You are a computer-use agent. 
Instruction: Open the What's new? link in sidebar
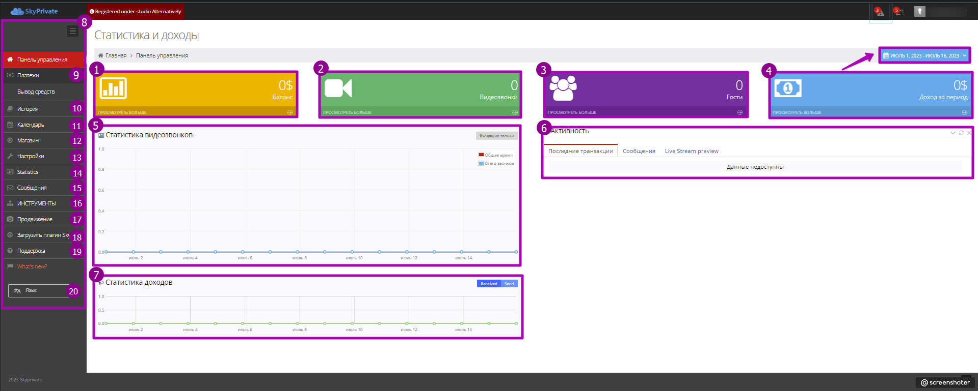point(32,266)
